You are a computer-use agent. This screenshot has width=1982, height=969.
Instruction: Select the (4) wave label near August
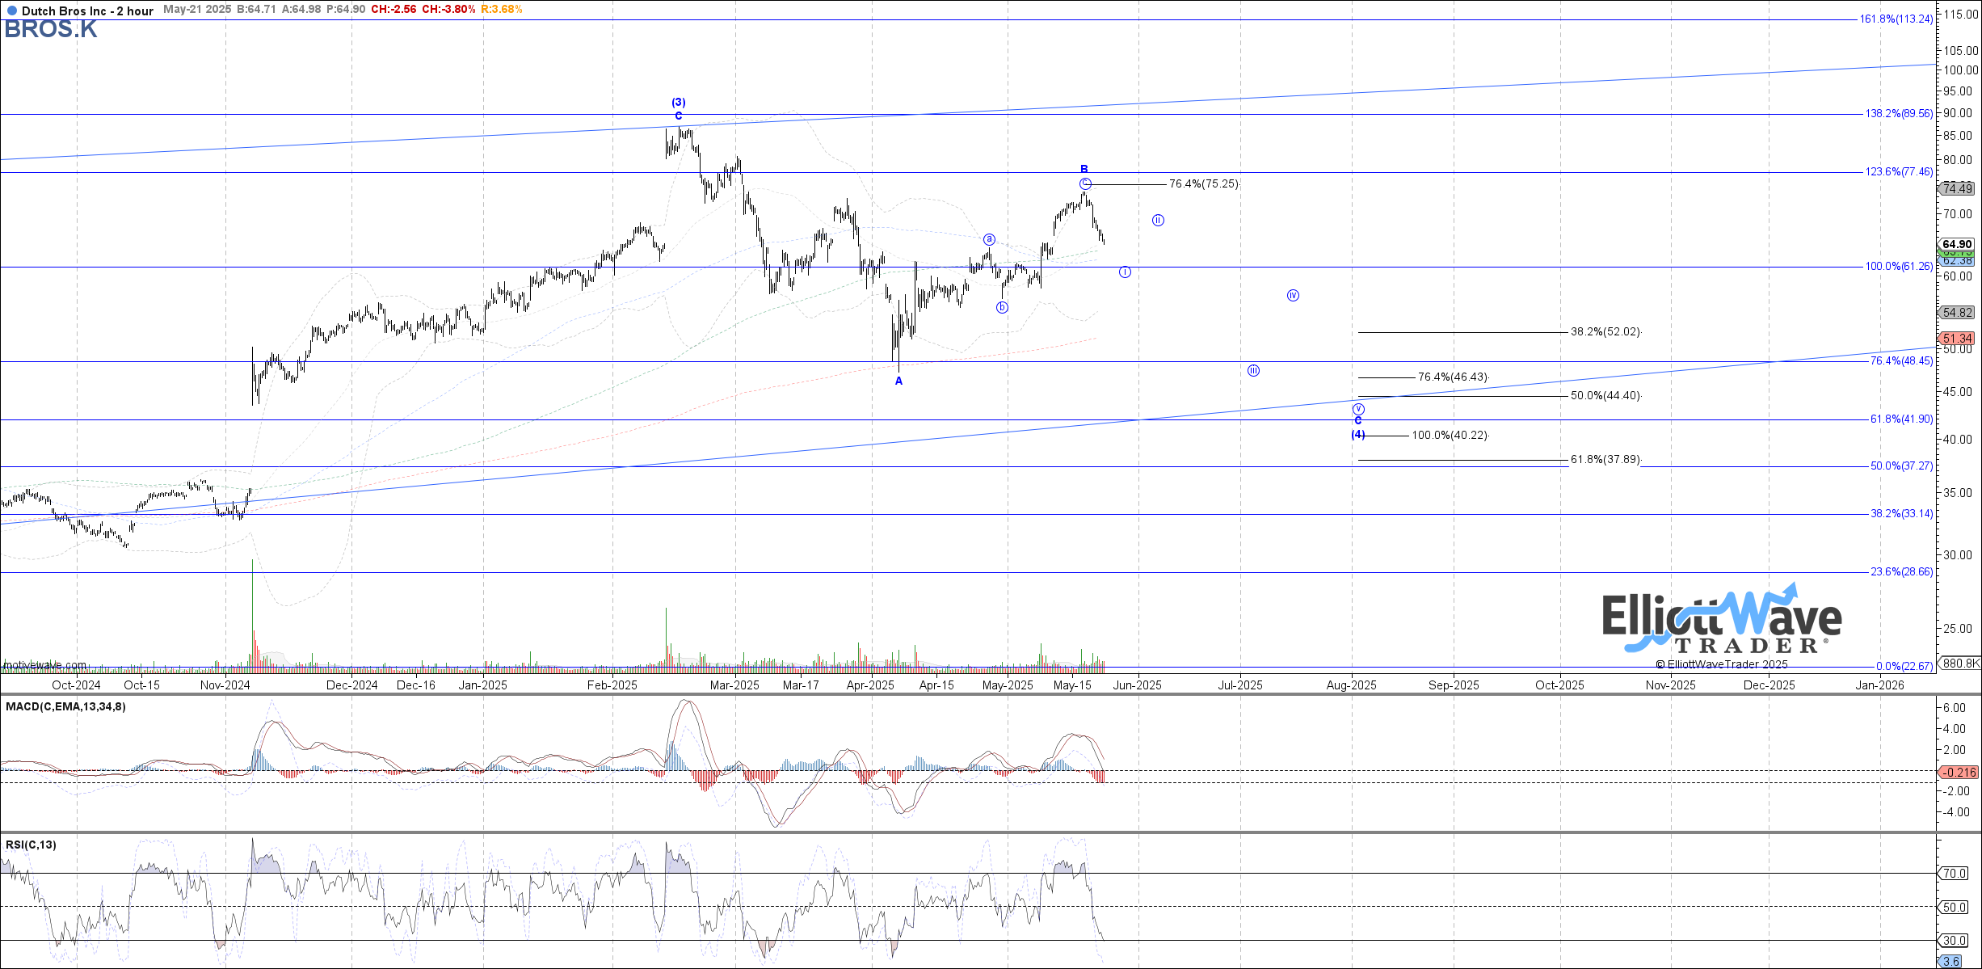click(1358, 434)
